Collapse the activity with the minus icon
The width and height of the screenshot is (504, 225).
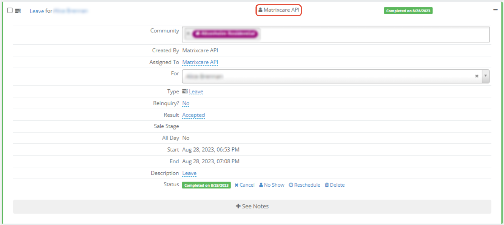[495, 10]
